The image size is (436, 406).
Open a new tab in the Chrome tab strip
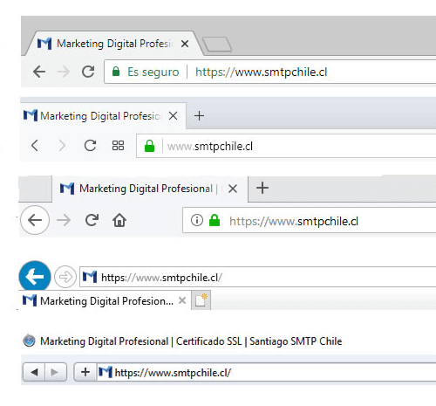(217, 45)
